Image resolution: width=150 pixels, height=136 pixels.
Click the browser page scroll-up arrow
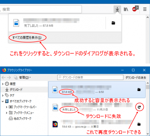[148, 17]
